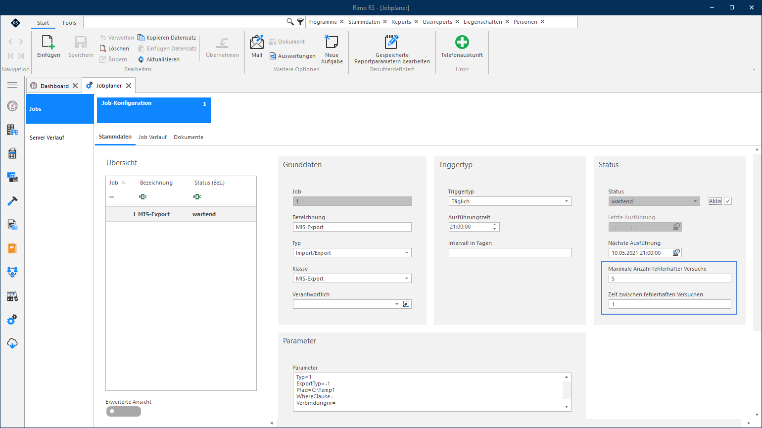Refresh data with Aktualisieren

pyautogui.click(x=158, y=59)
